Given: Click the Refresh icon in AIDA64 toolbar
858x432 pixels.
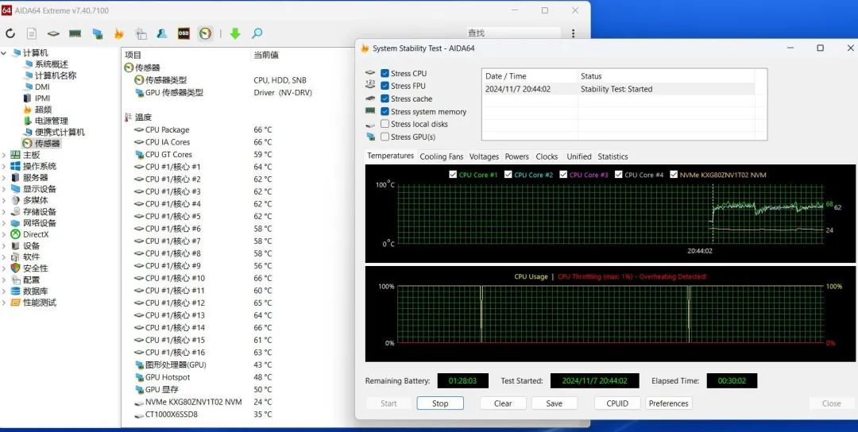Looking at the screenshot, I should coord(10,33).
